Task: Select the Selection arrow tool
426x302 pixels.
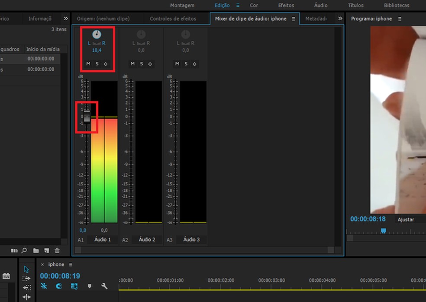Action: click(26, 269)
